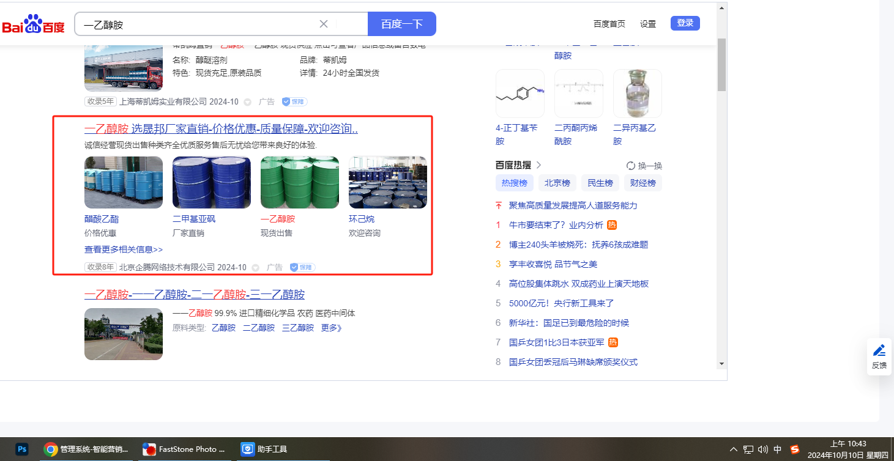The image size is (894, 461).
Task: Click the 保障 badge in the 北京企腾 row
Action: pyautogui.click(x=302, y=267)
